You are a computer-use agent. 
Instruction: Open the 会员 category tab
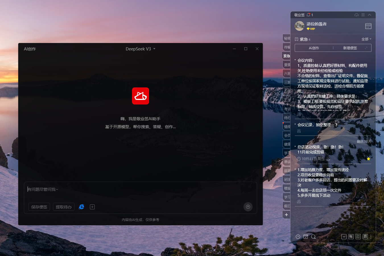pos(287,136)
